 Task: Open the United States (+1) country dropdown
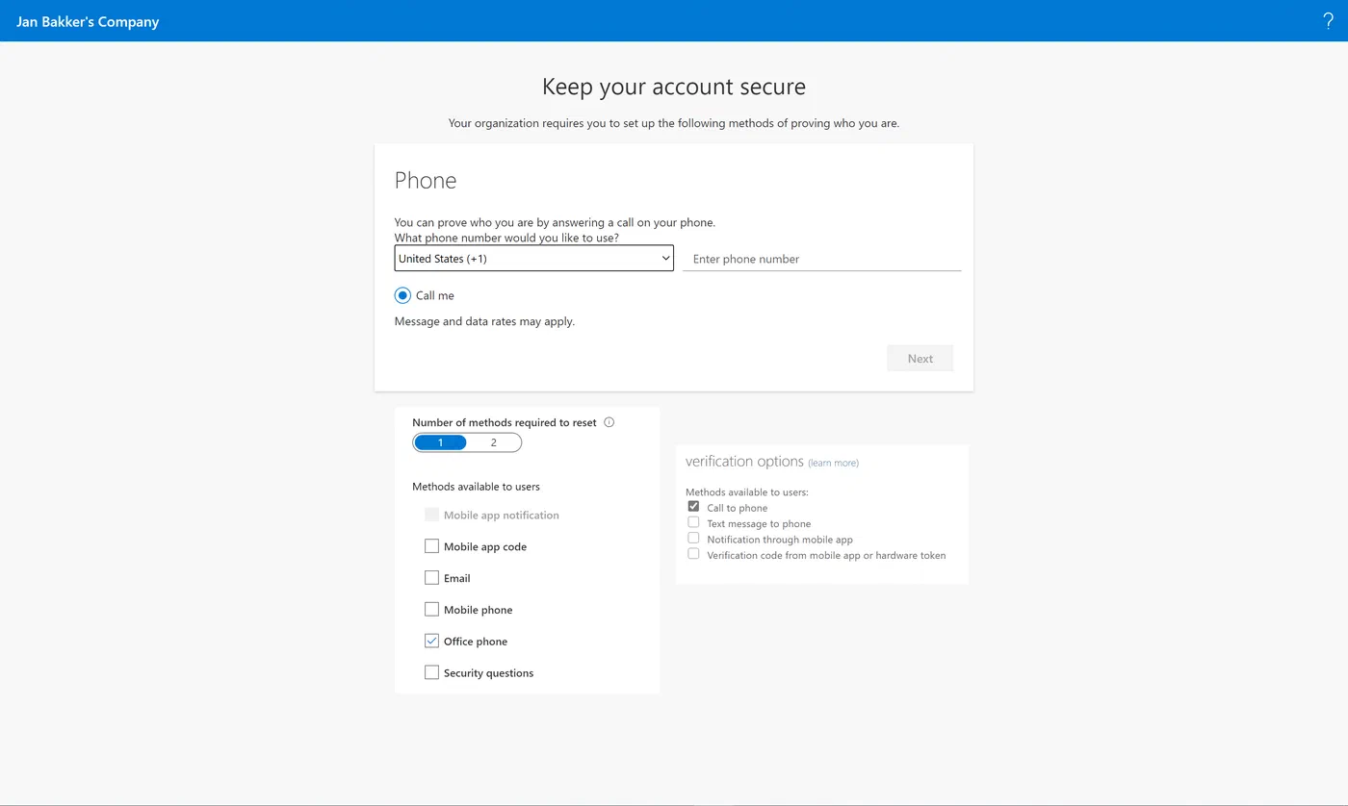coord(534,258)
